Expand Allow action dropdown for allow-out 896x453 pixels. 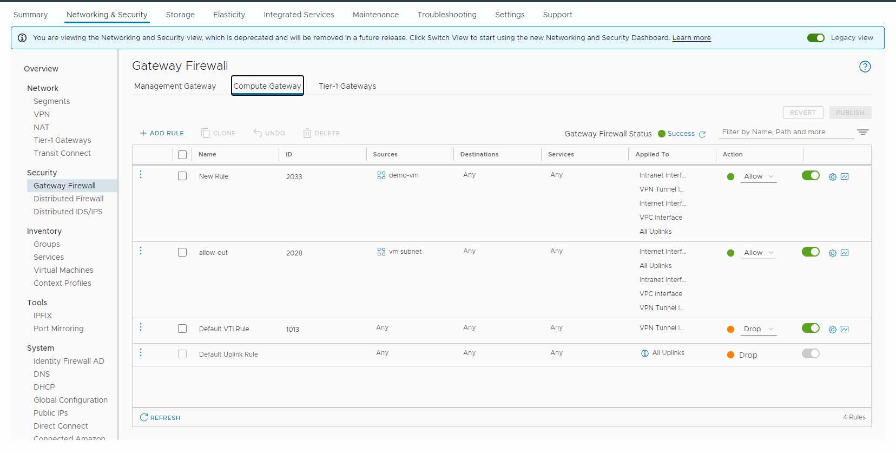(x=759, y=253)
